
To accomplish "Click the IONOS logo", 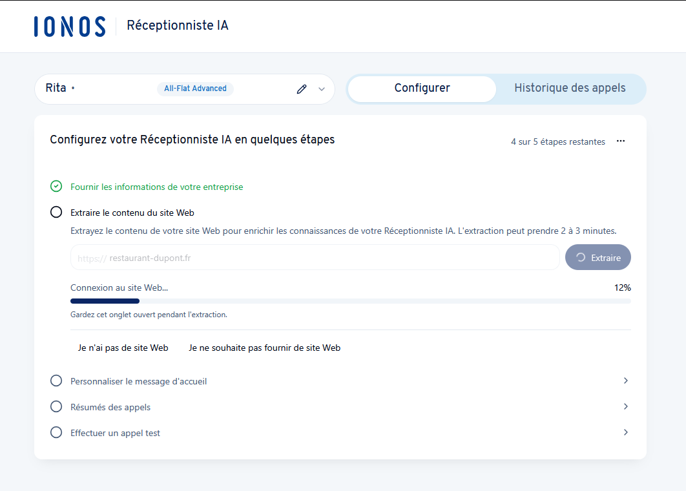I will click(x=70, y=26).
